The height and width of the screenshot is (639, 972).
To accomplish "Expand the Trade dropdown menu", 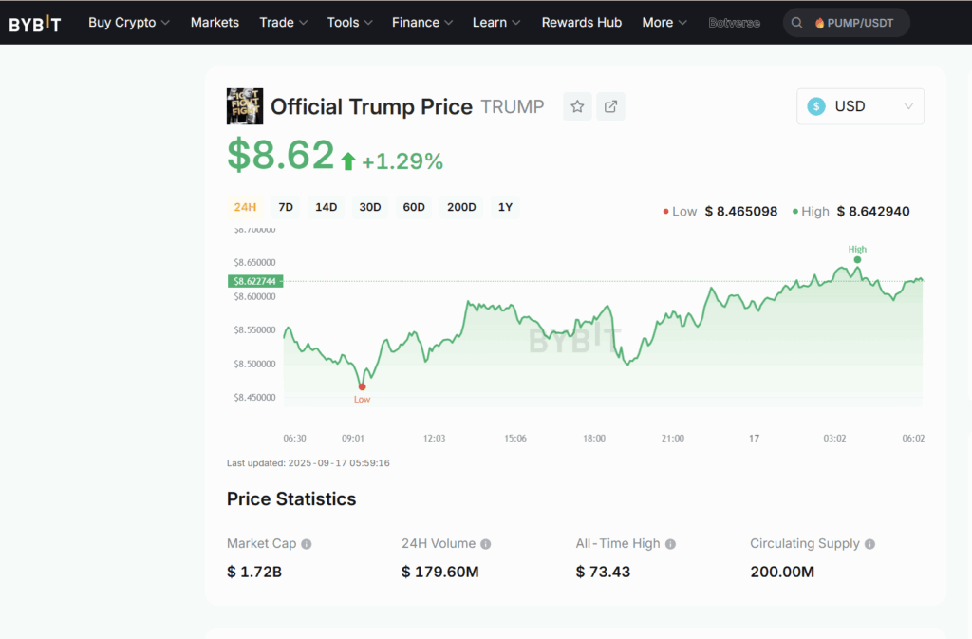I will tap(283, 23).
